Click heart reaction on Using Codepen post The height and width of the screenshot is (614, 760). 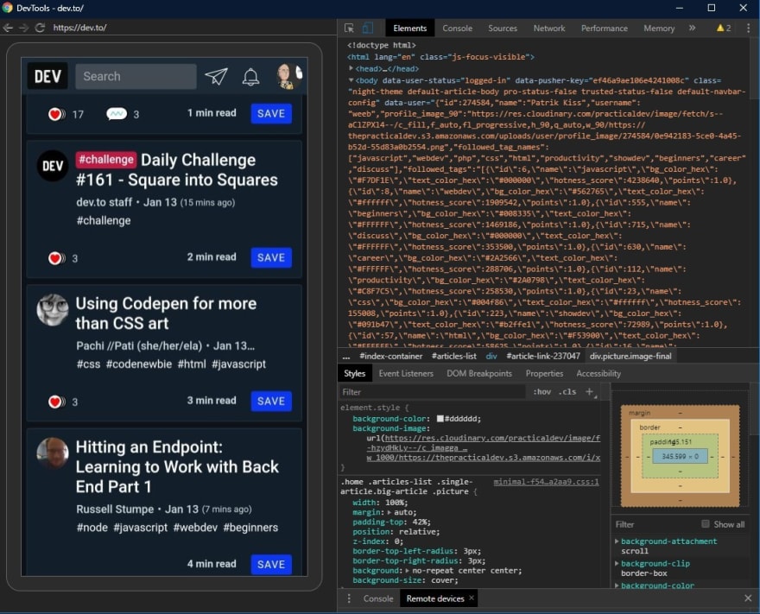coord(56,402)
